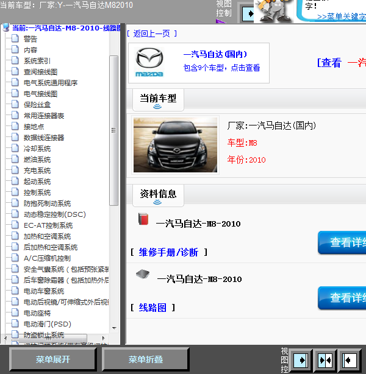
Task: Click the 菜单展开 button
Action: tap(53, 359)
